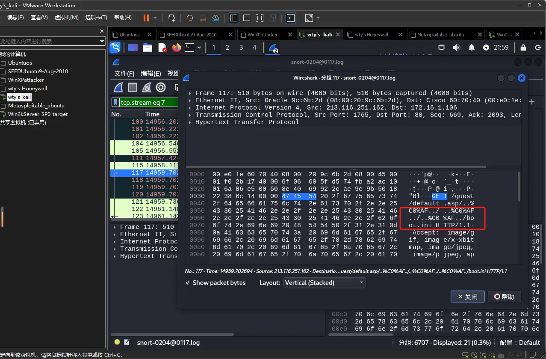Open 文件(F) menu in Wireshark main window

[x=124, y=74]
